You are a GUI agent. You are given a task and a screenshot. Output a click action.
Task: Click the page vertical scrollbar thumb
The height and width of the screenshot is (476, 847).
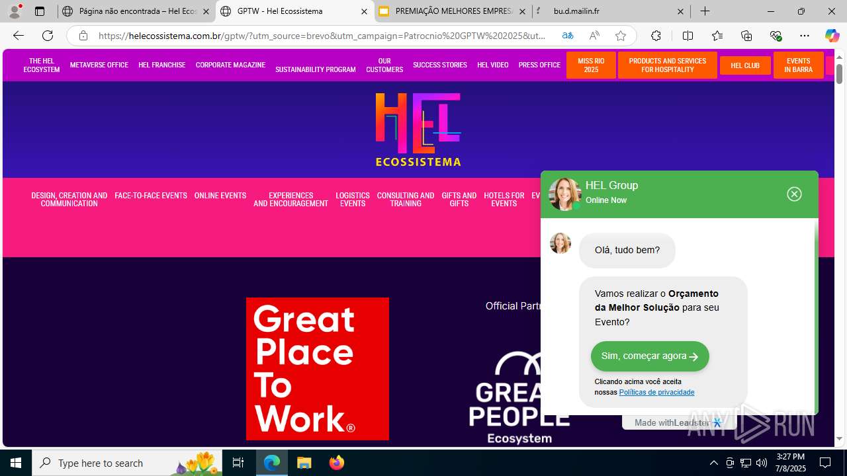840,74
